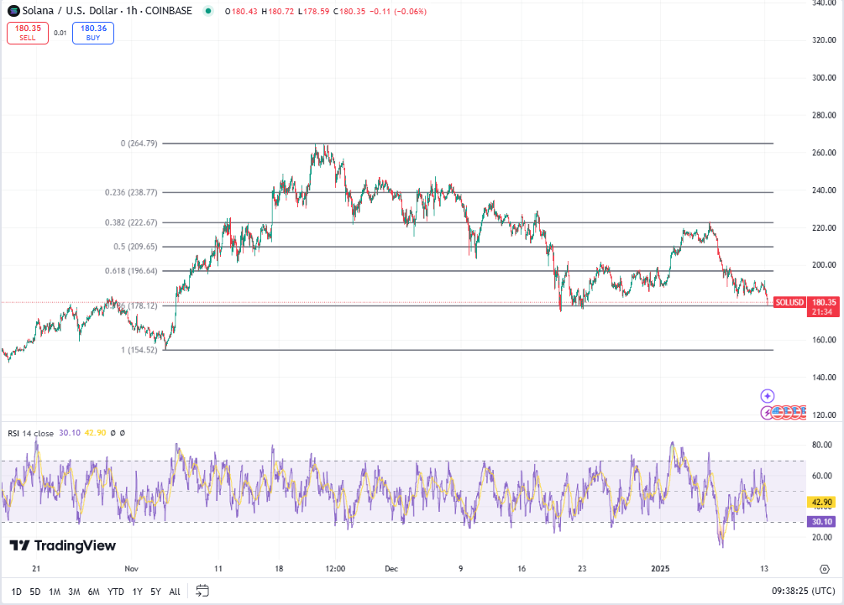Select the All timeframe
Viewport: 844px width, 605px height.
173,592
